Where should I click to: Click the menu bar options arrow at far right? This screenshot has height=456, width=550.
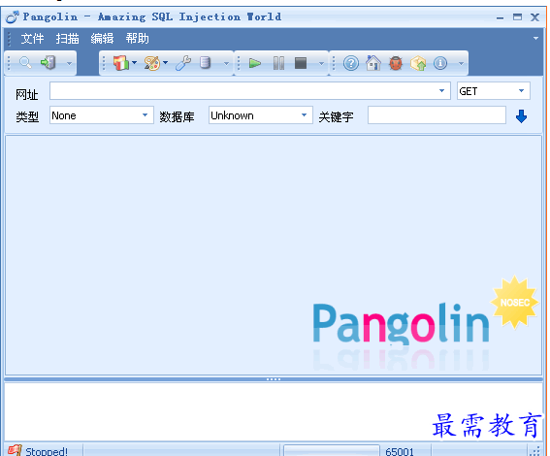tap(535, 38)
